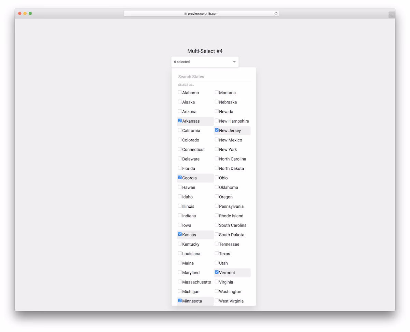Check the Iowa checkbox
The width and height of the screenshot is (410, 332).
[x=180, y=225]
